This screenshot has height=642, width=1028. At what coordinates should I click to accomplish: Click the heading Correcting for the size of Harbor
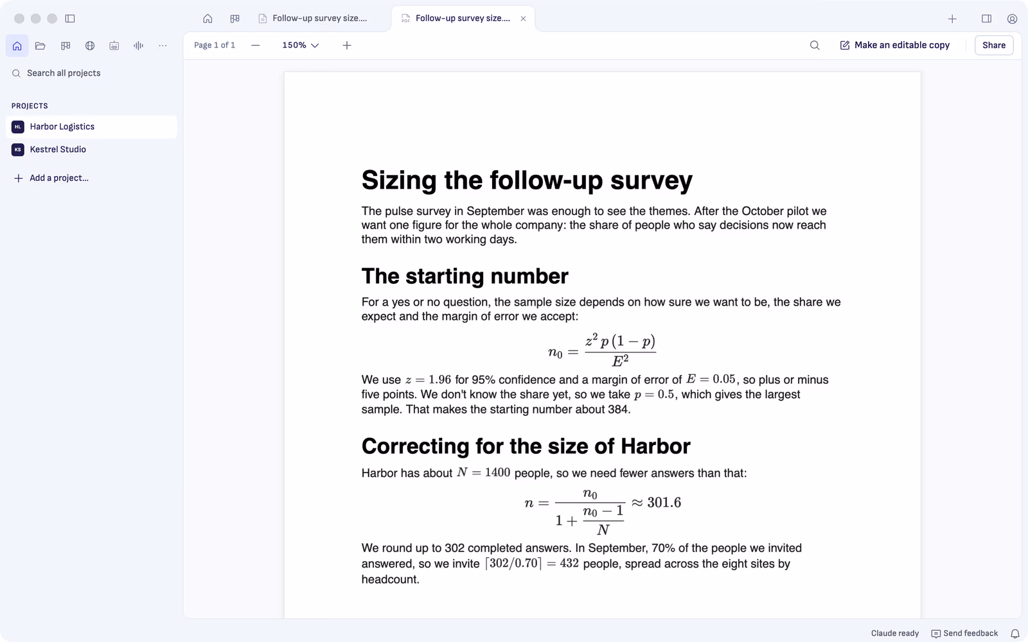click(526, 446)
